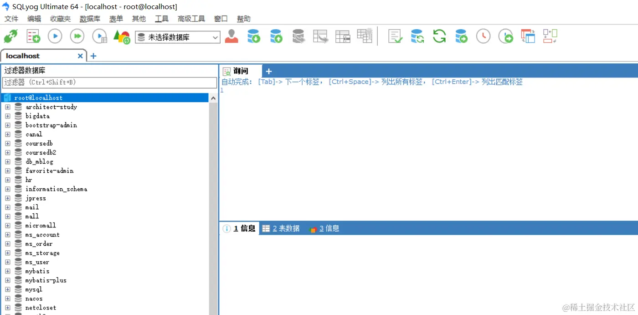Screen dimensions: 638x315
Task: Click execute and edit result set icon
Action: click(x=99, y=36)
